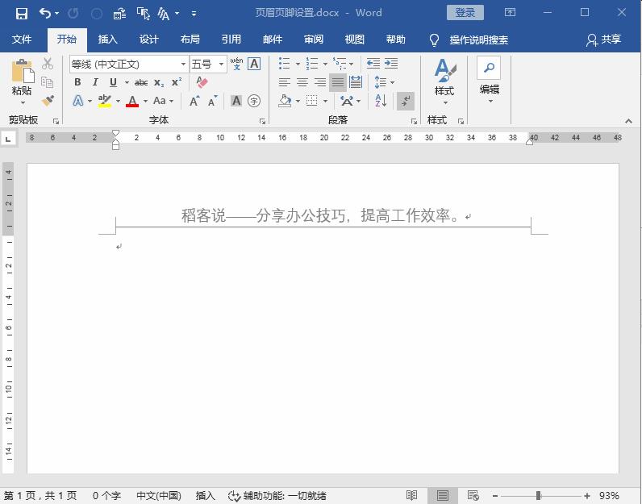642x504 pixels.
Task: Toggle subscript formatting
Action: tap(159, 83)
